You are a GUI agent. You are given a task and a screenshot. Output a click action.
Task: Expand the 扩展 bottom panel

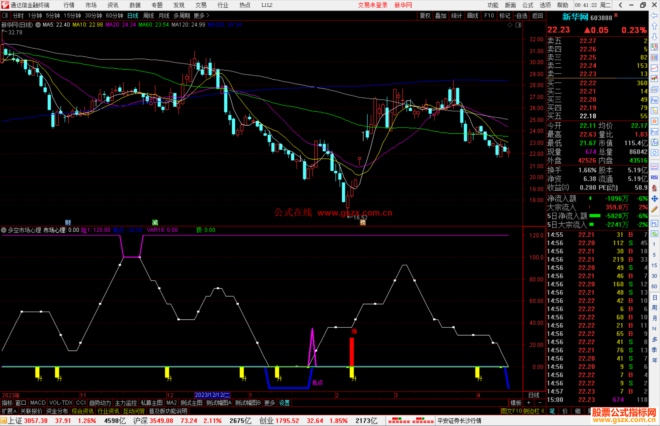pyautogui.click(x=9, y=411)
